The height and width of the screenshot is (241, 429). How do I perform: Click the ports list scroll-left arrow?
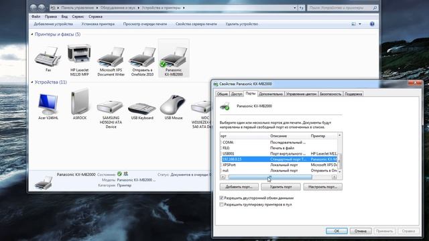coord(223,177)
